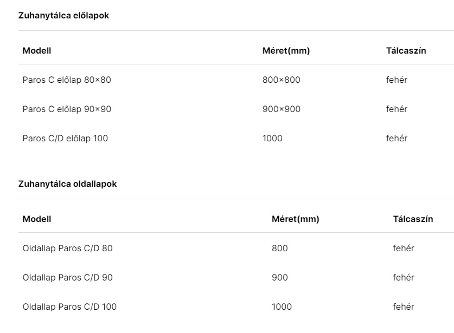454x333 pixels.
Task: Click size 1000 in Paros C/D előlap row
Action: pyautogui.click(x=272, y=139)
